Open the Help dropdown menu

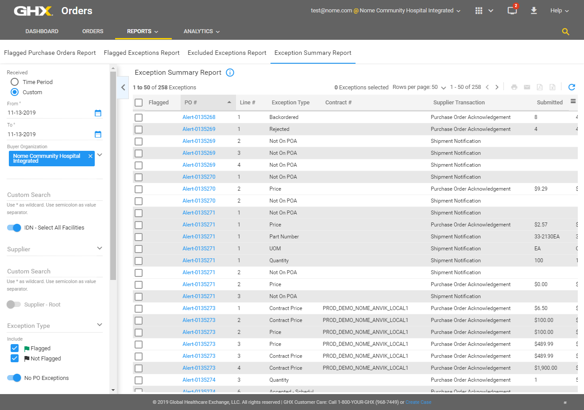pyautogui.click(x=560, y=11)
